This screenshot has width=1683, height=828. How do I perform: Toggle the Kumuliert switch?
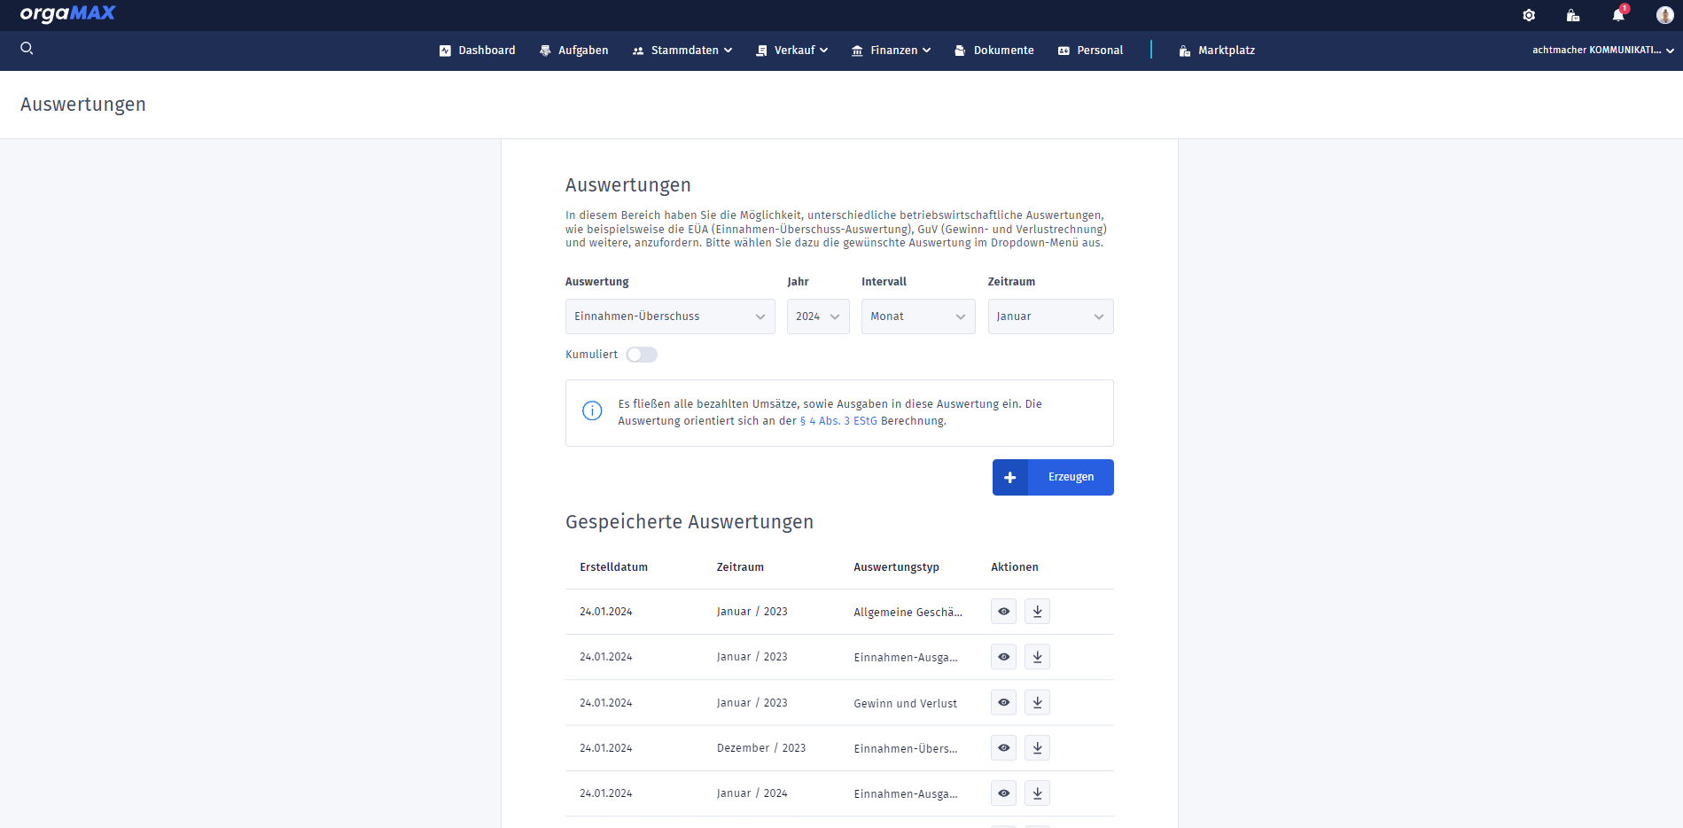point(642,355)
